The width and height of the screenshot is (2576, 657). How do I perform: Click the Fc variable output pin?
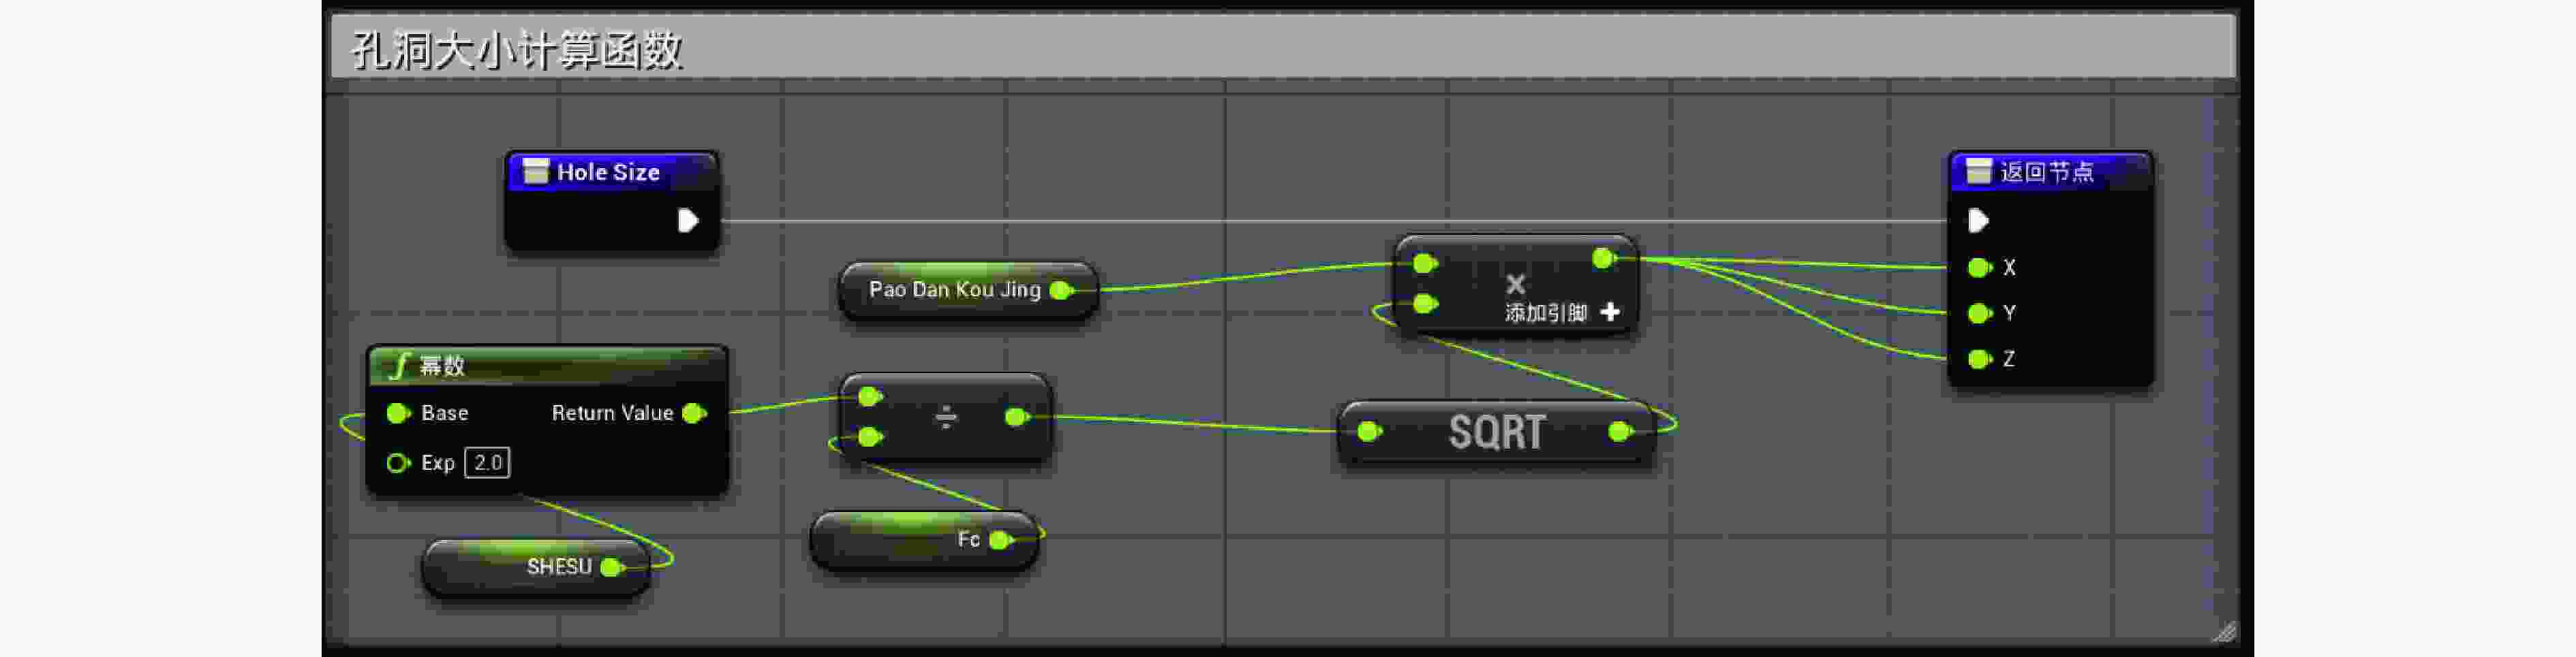(x=1000, y=540)
